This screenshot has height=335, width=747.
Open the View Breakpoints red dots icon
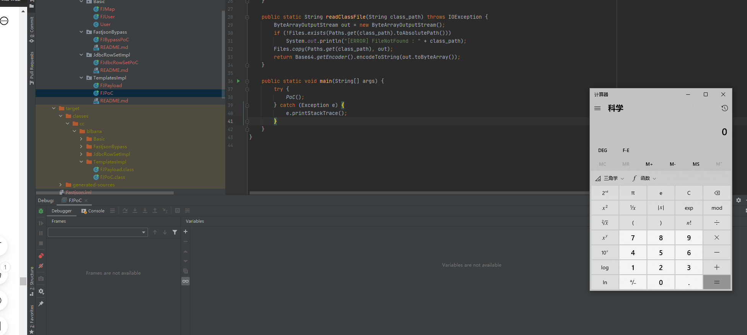[41, 256]
